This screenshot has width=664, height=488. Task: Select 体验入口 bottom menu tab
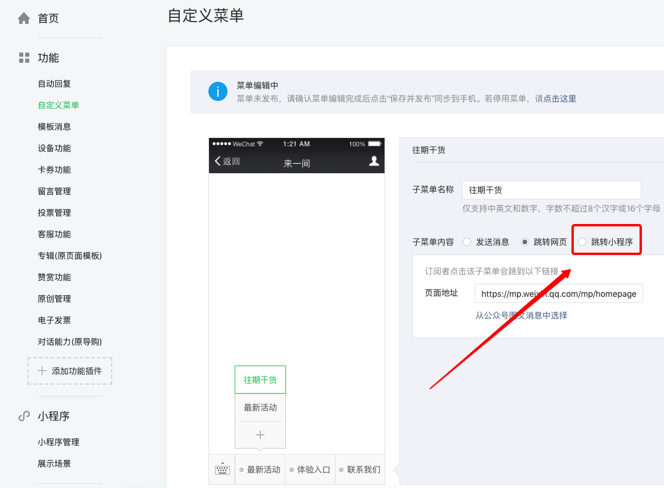click(310, 469)
